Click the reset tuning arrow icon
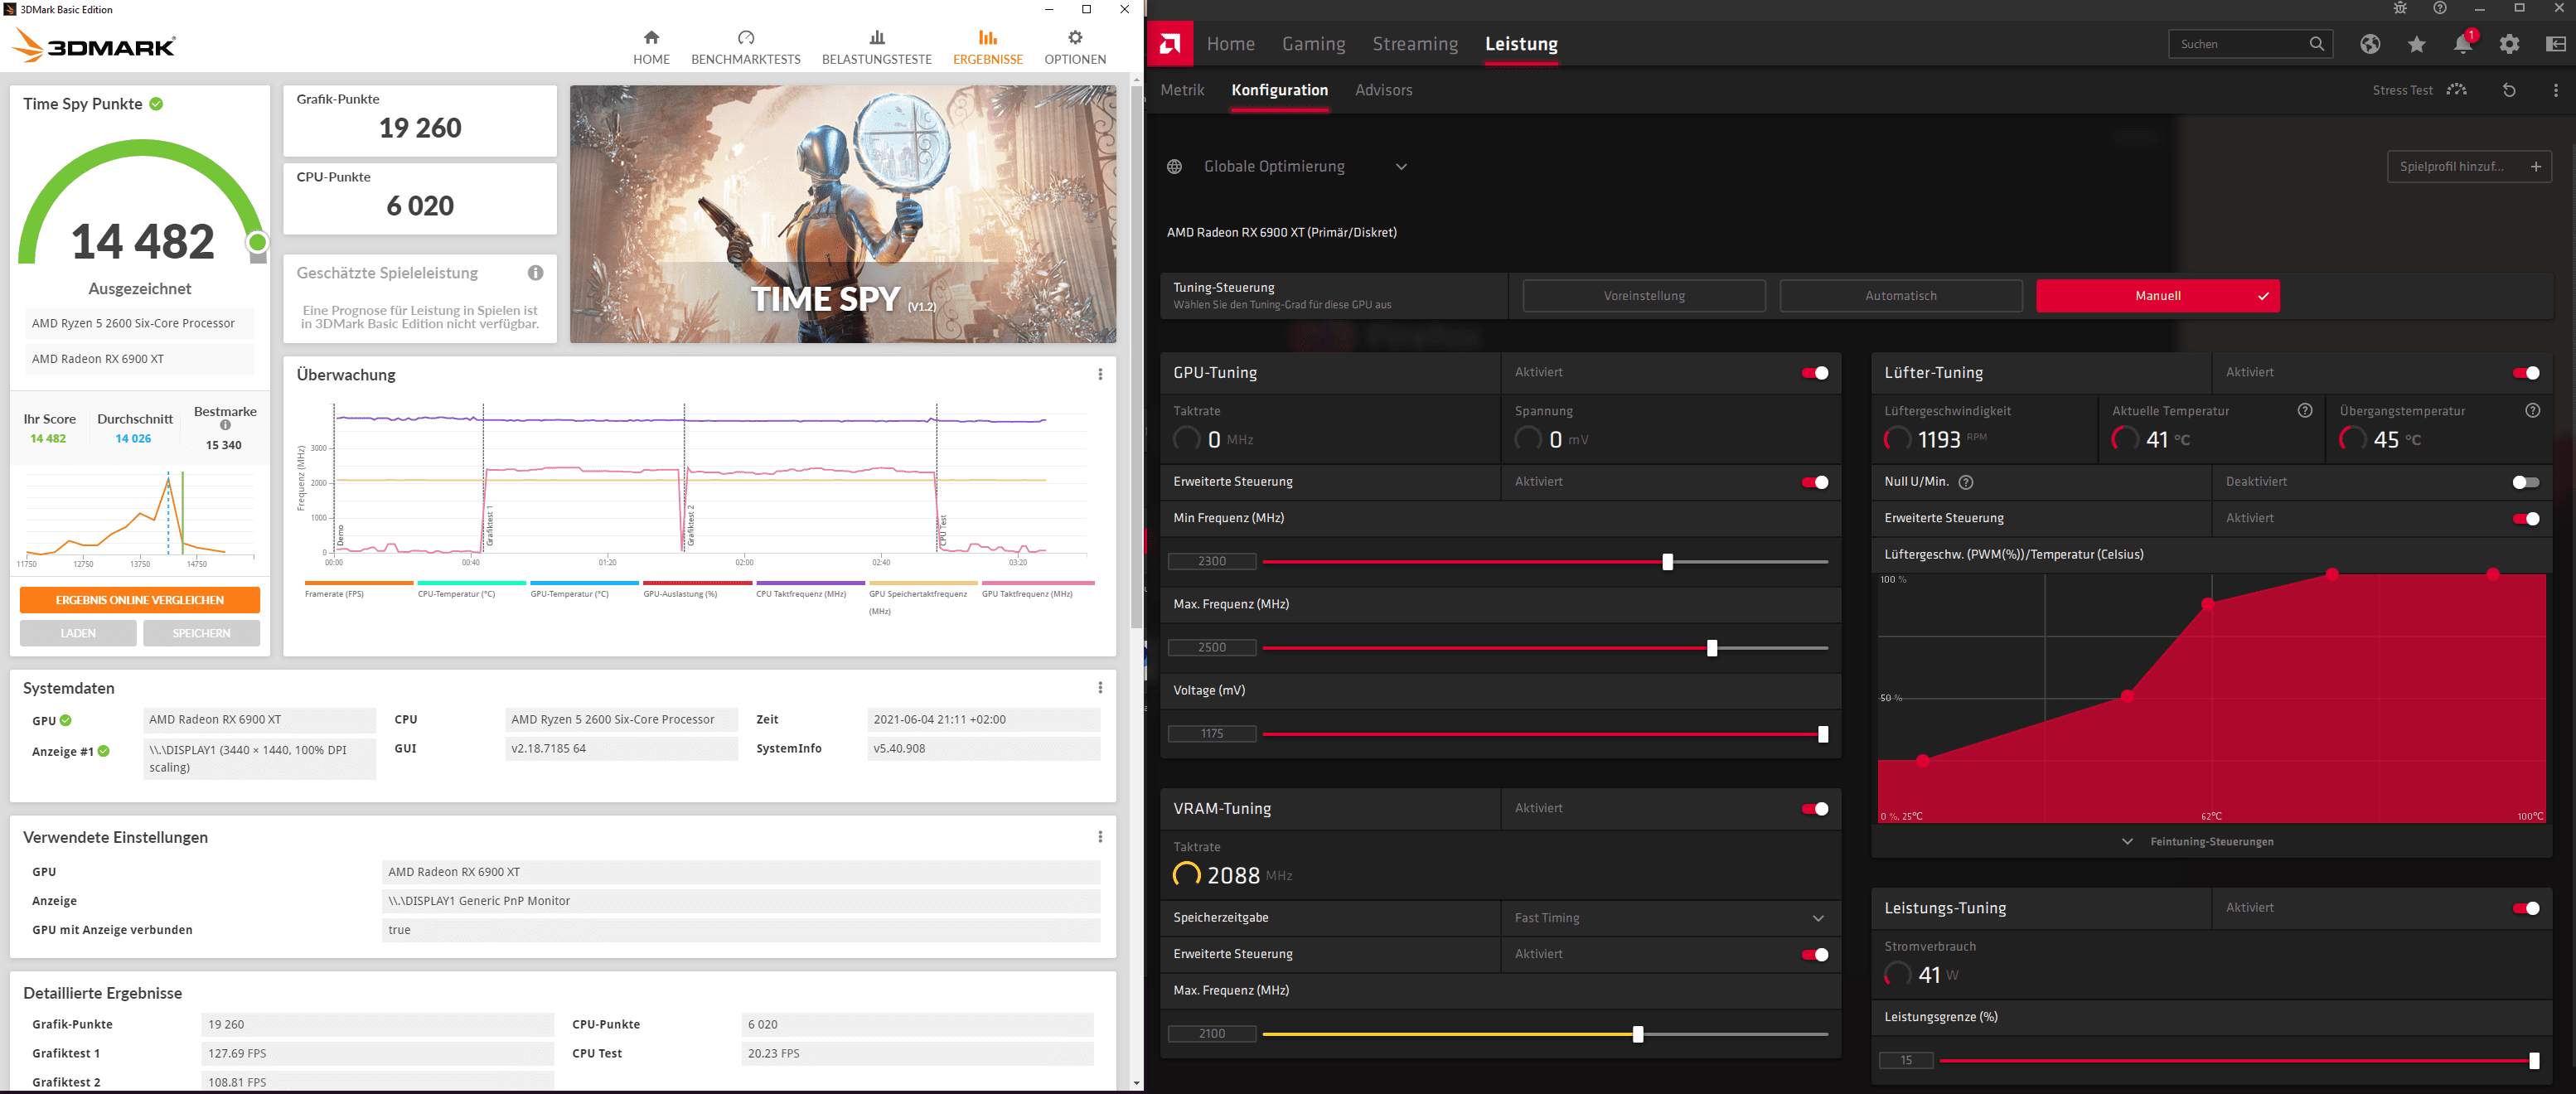The image size is (2576, 1094). [2509, 90]
